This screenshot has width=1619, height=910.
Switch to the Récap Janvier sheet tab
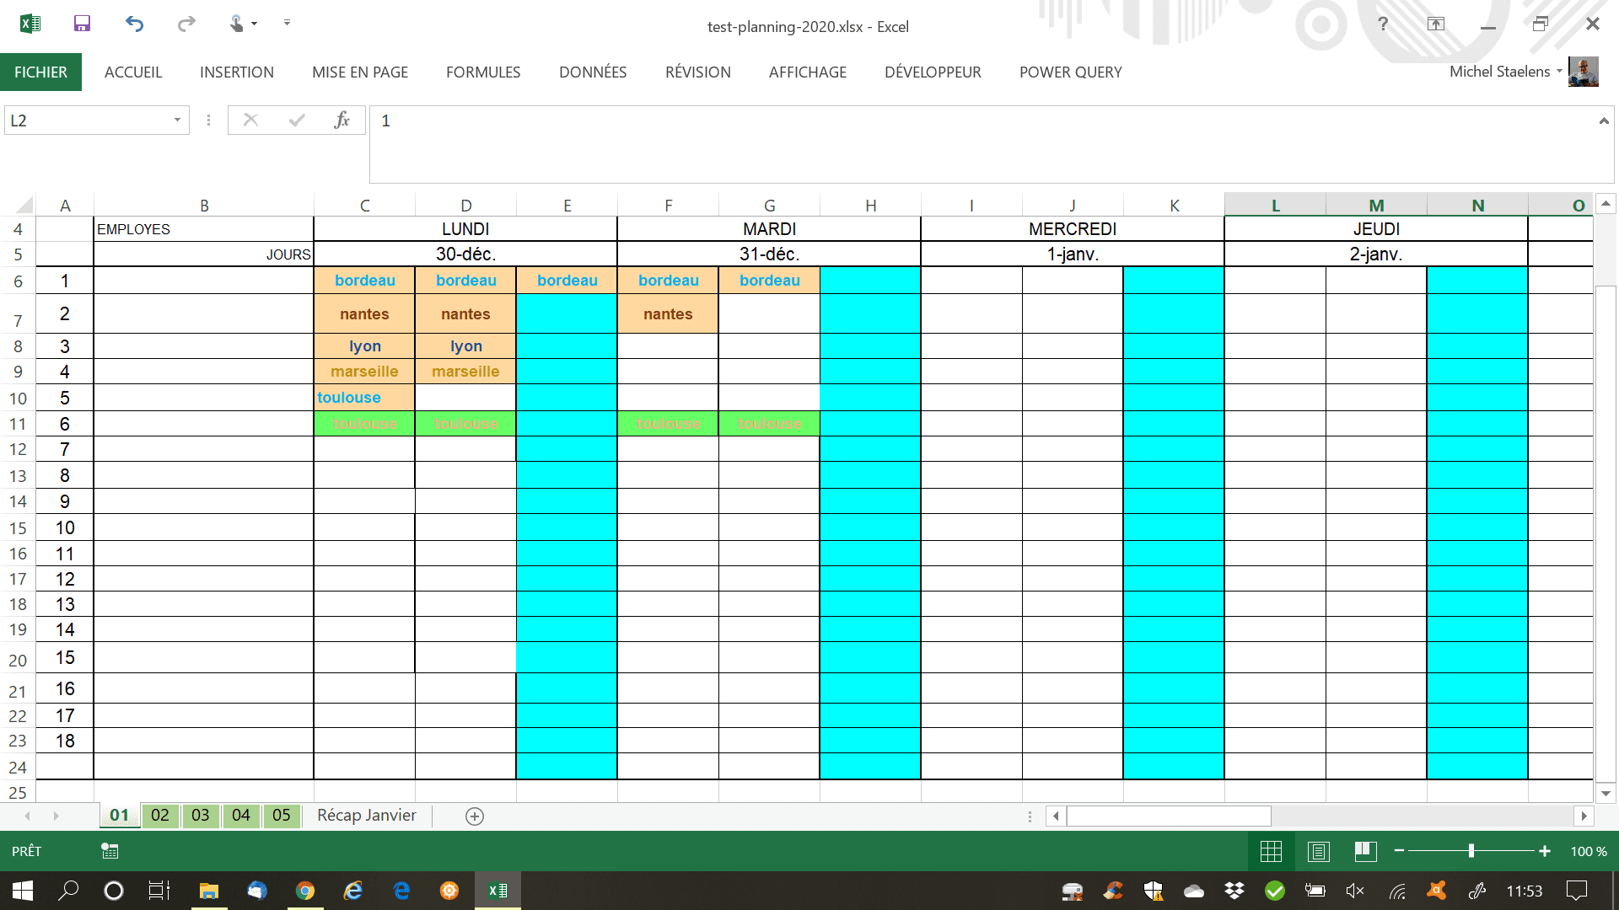point(366,816)
